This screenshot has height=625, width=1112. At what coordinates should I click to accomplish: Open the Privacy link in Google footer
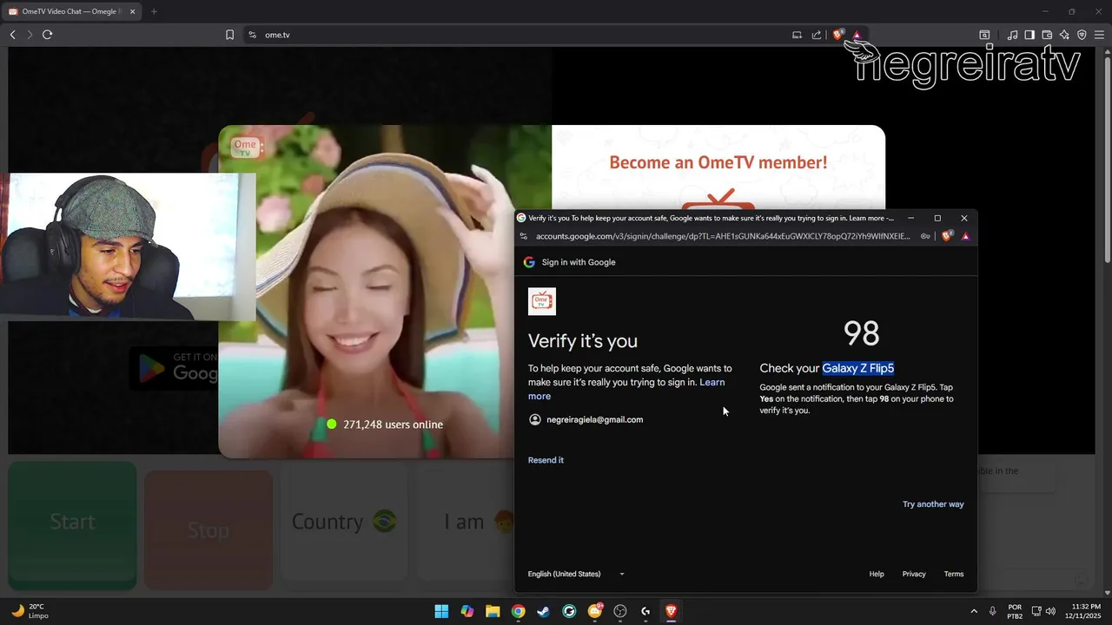pyautogui.click(x=914, y=574)
